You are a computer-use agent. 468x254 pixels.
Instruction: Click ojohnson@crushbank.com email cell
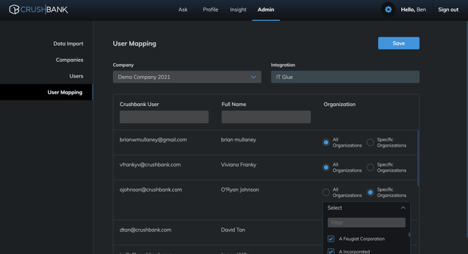[151, 189]
